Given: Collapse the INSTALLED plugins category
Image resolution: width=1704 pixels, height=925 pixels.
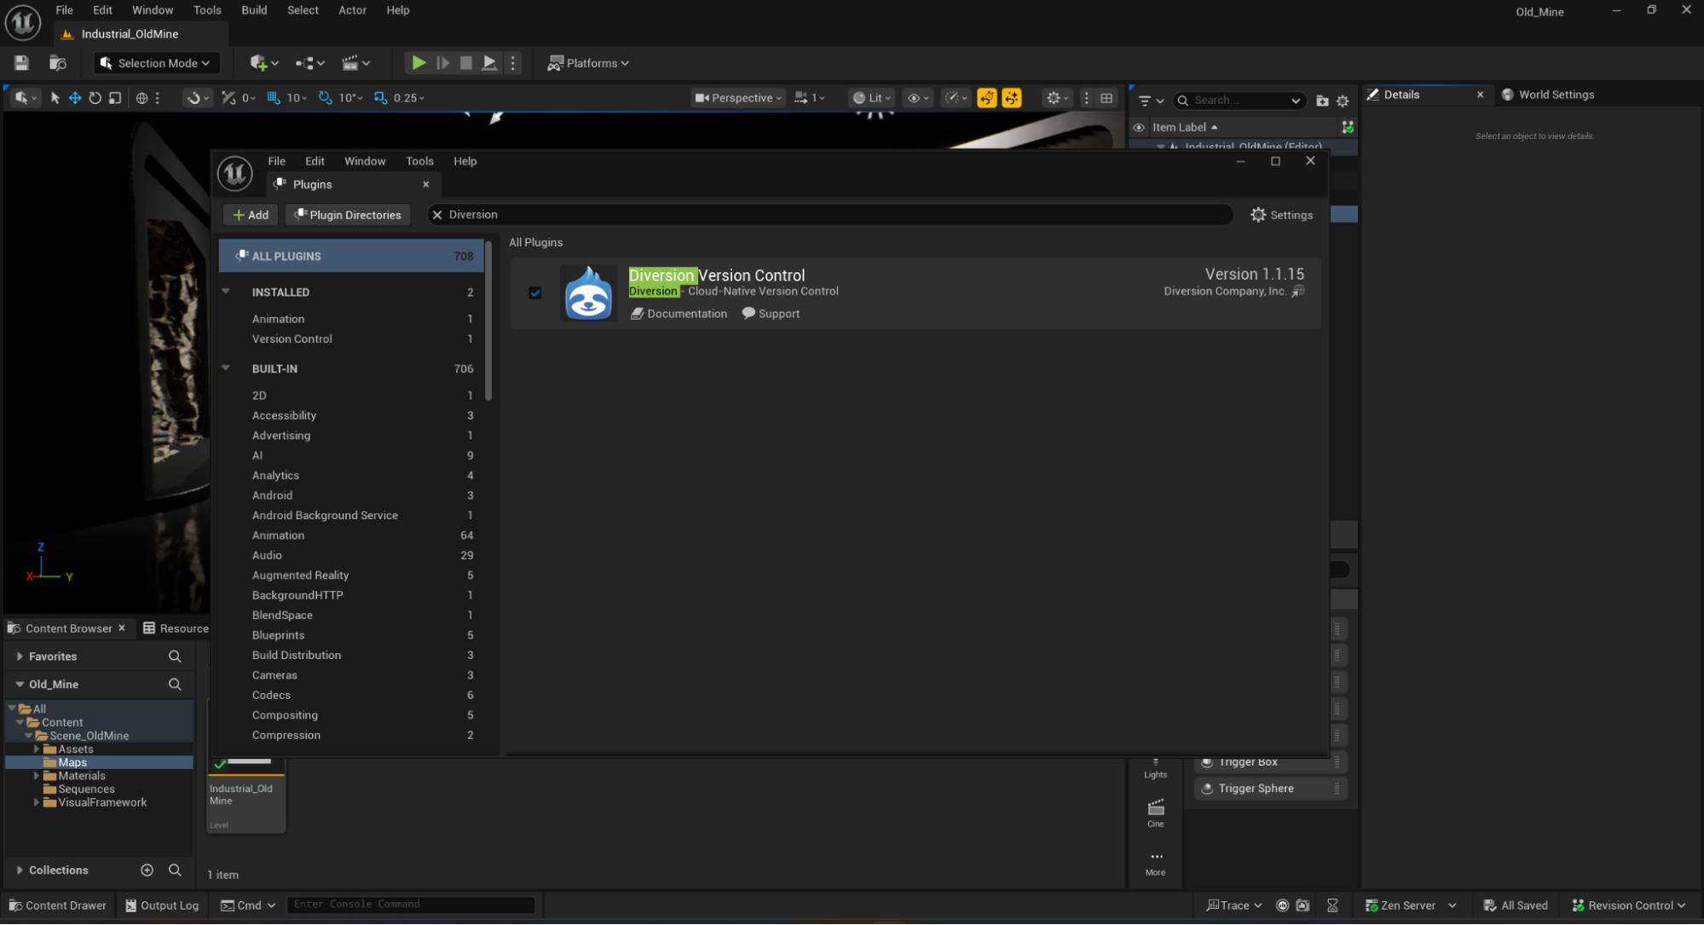Looking at the screenshot, I should pos(226,292).
